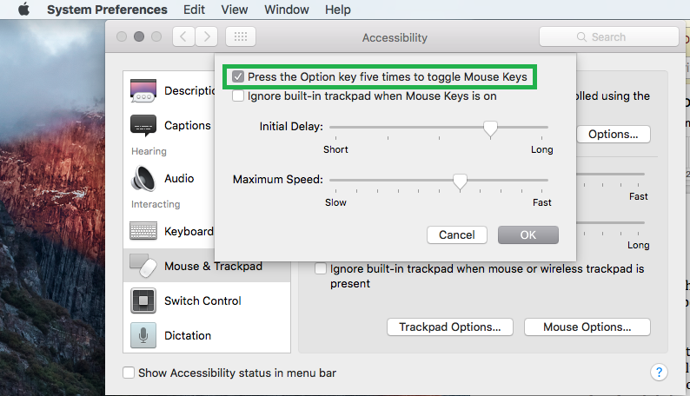The height and width of the screenshot is (396, 690).
Task: Select the Descriptions sidebar icon
Action: (143, 91)
